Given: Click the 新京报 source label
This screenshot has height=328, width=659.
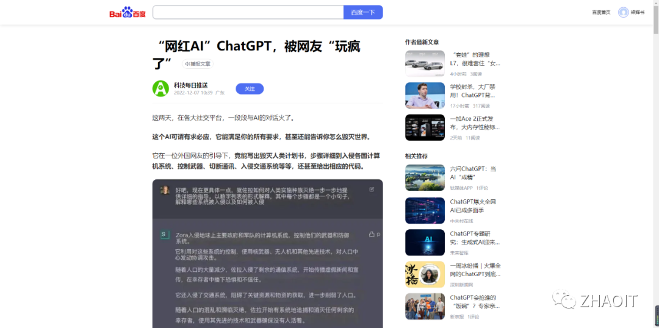Looking at the screenshot, I should point(456,316).
